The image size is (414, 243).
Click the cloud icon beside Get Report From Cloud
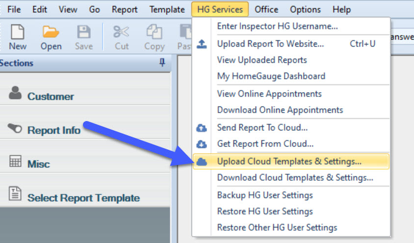202,144
